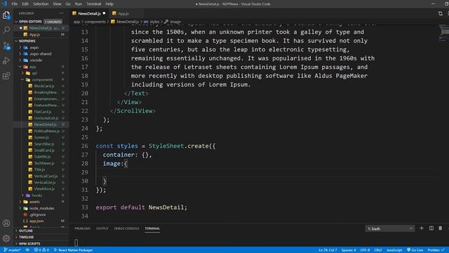449x253 pixels.
Task: Open the Accounts menu icon
Action: (6, 223)
